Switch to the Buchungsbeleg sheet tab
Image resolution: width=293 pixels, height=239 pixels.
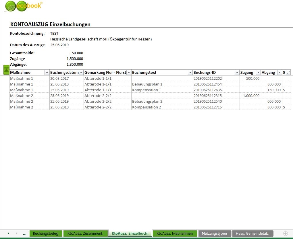[x=45, y=234]
